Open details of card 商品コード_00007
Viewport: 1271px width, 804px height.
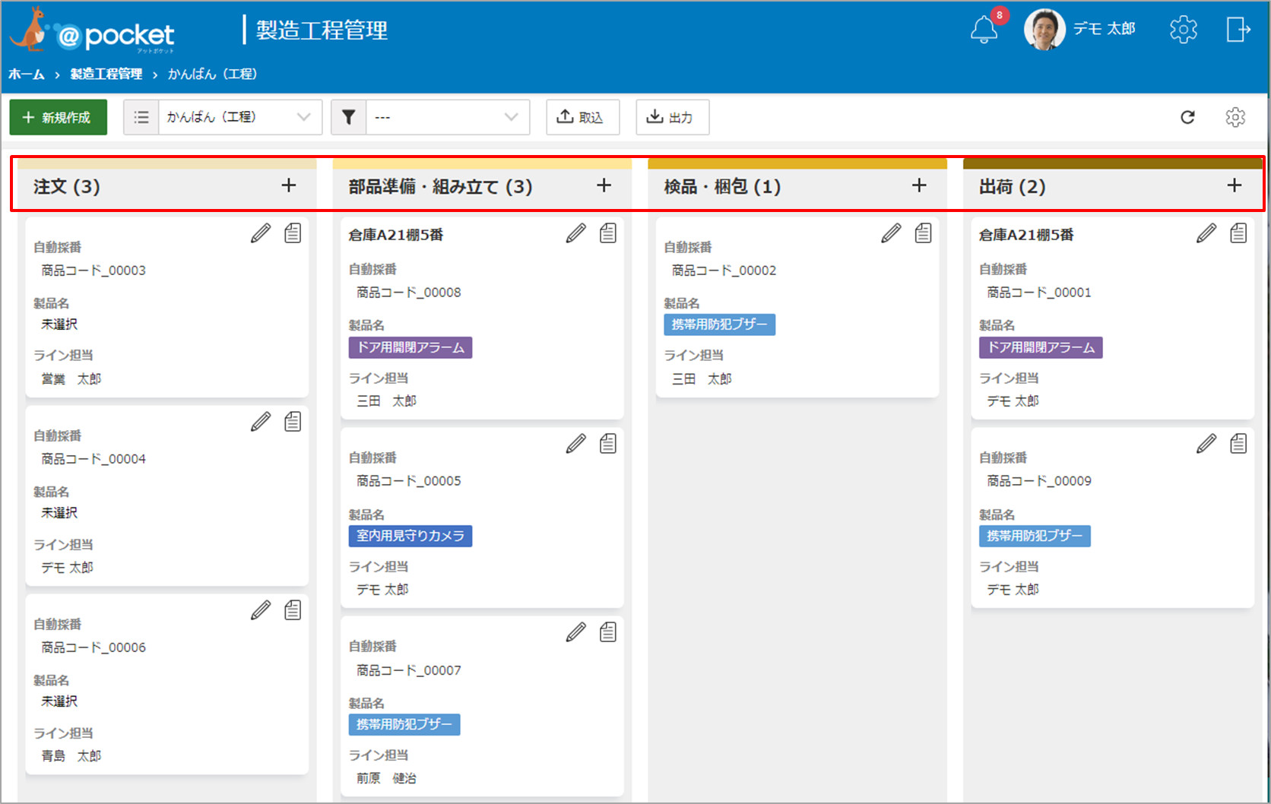[608, 632]
